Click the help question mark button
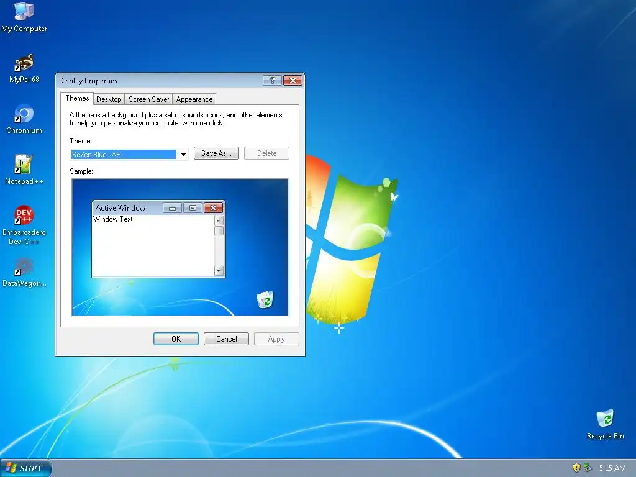This screenshot has width=636, height=477. [x=272, y=80]
